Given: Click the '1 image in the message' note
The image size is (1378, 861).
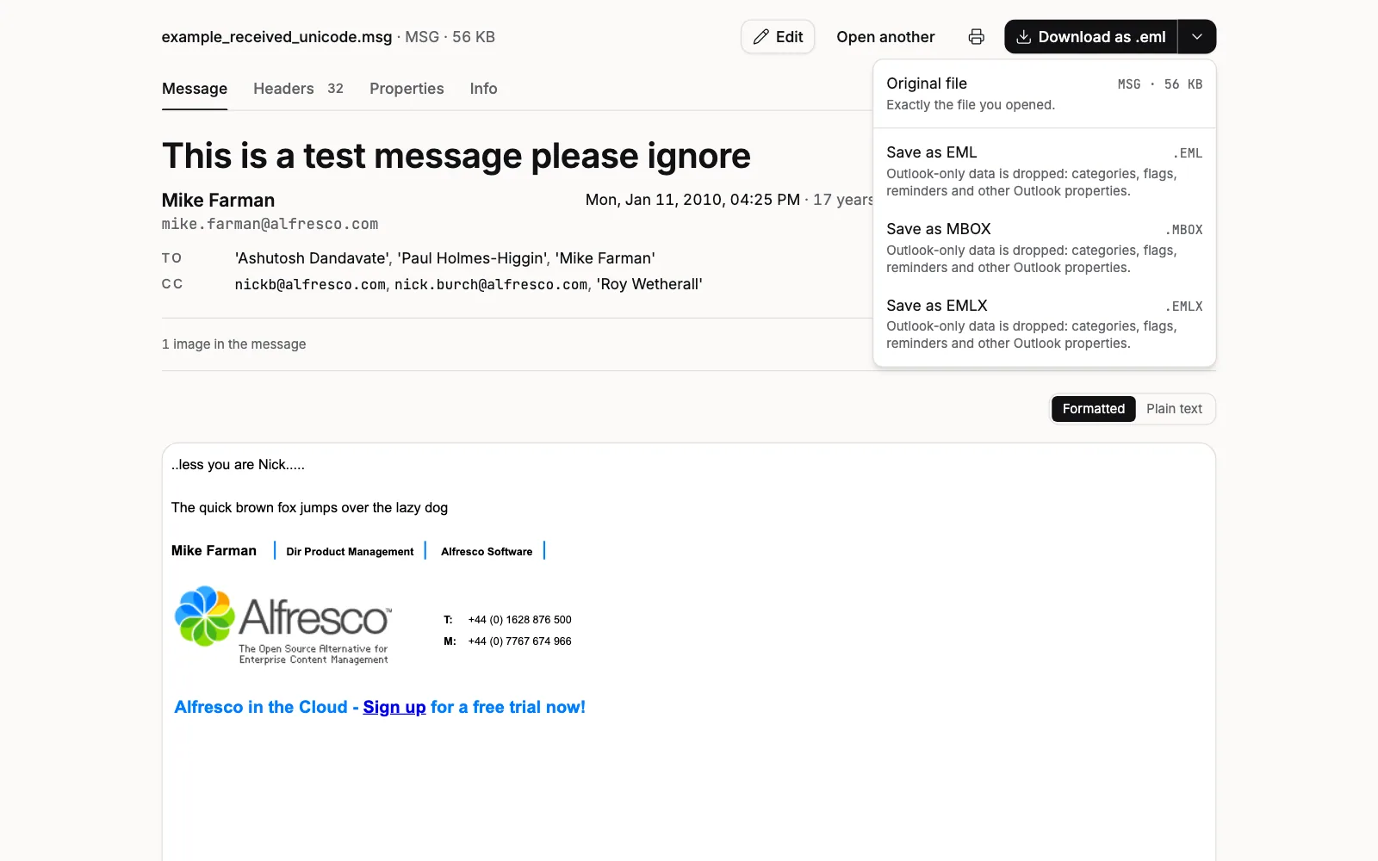Looking at the screenshot, I should (233, 344).
